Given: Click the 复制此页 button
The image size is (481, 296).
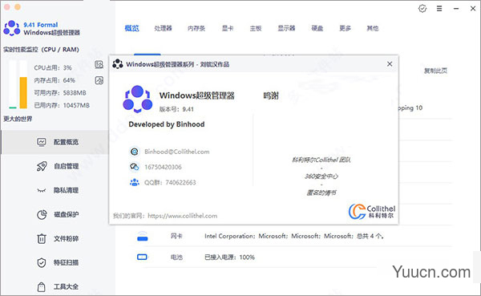Looking at the screenshot, I should click(x=435, y=71).
